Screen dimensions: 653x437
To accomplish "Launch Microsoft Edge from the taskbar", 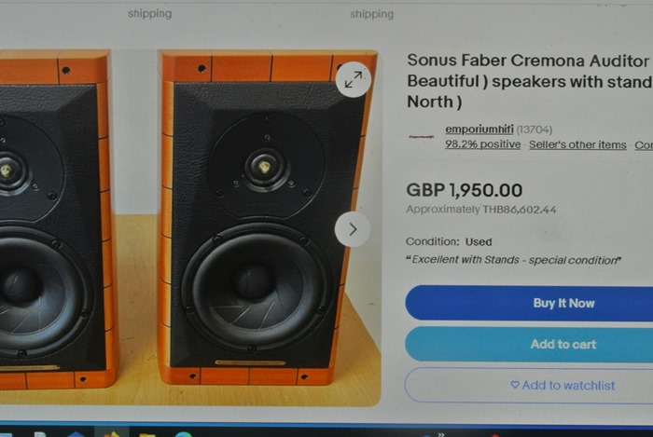I will (x=183, y=434).
